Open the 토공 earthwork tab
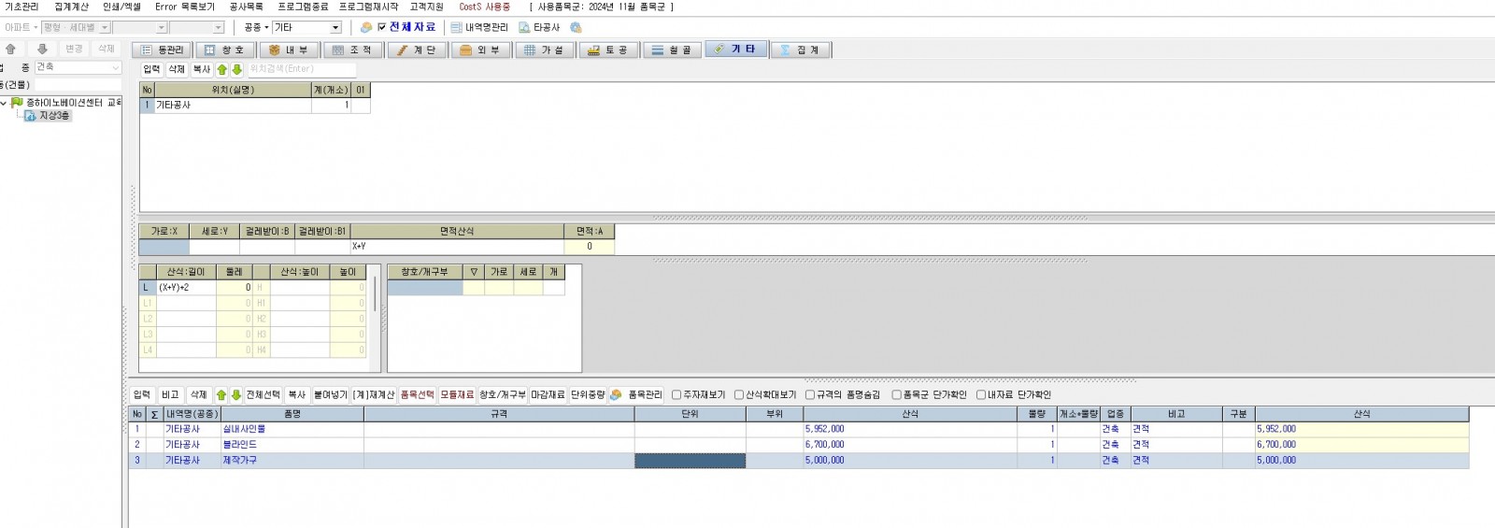The width and height of the screenshot is (1495, 528). point(607,50)
